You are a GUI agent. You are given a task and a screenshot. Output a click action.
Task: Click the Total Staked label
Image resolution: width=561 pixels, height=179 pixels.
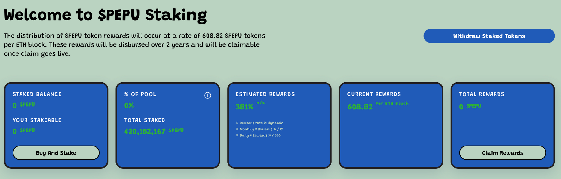(x=144, y=120)
